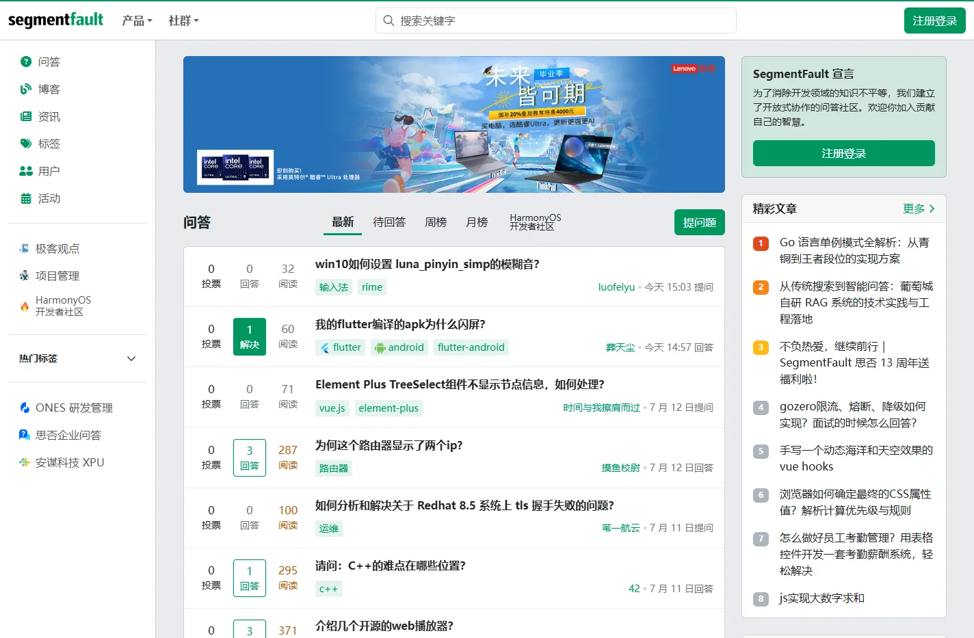Open user profile 摸鱼校尉
Viewport: 974px width, 638px height.
coord(621,468)
